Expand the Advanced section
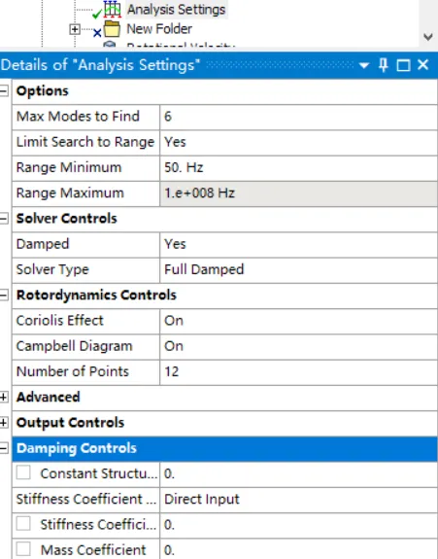Image resolution: width=438 pixels, height=559 pixels. [x=4, y=398]
